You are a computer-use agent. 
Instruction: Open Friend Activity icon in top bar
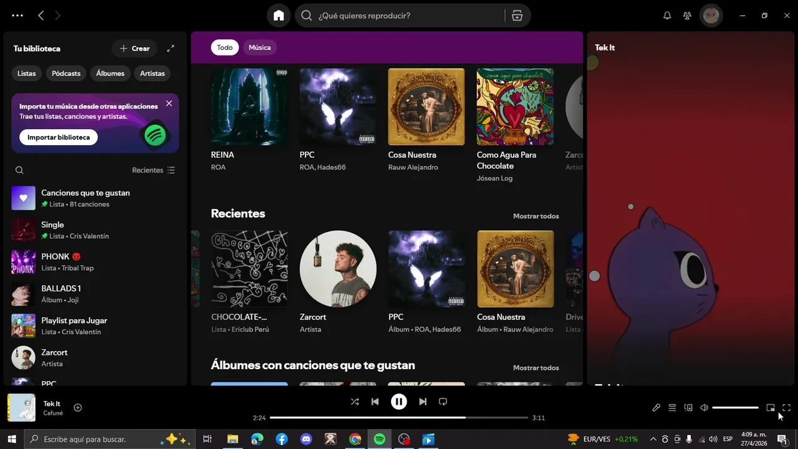tap(687, 16)
